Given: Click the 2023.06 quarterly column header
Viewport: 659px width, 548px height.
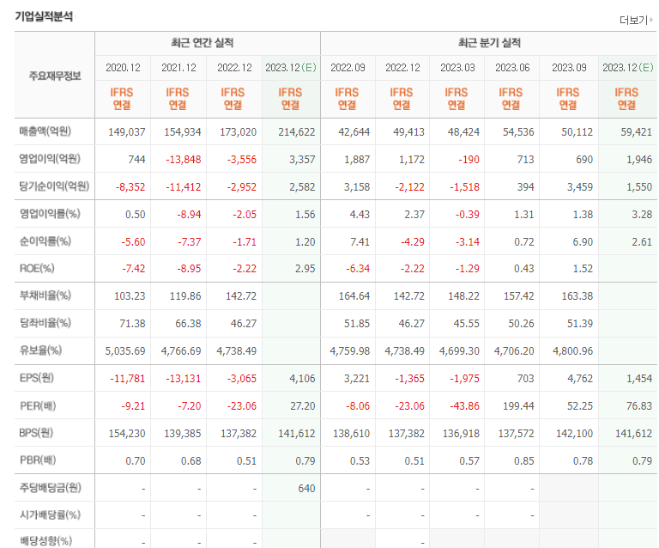Looking at the screenshot, I should (512, 68).
